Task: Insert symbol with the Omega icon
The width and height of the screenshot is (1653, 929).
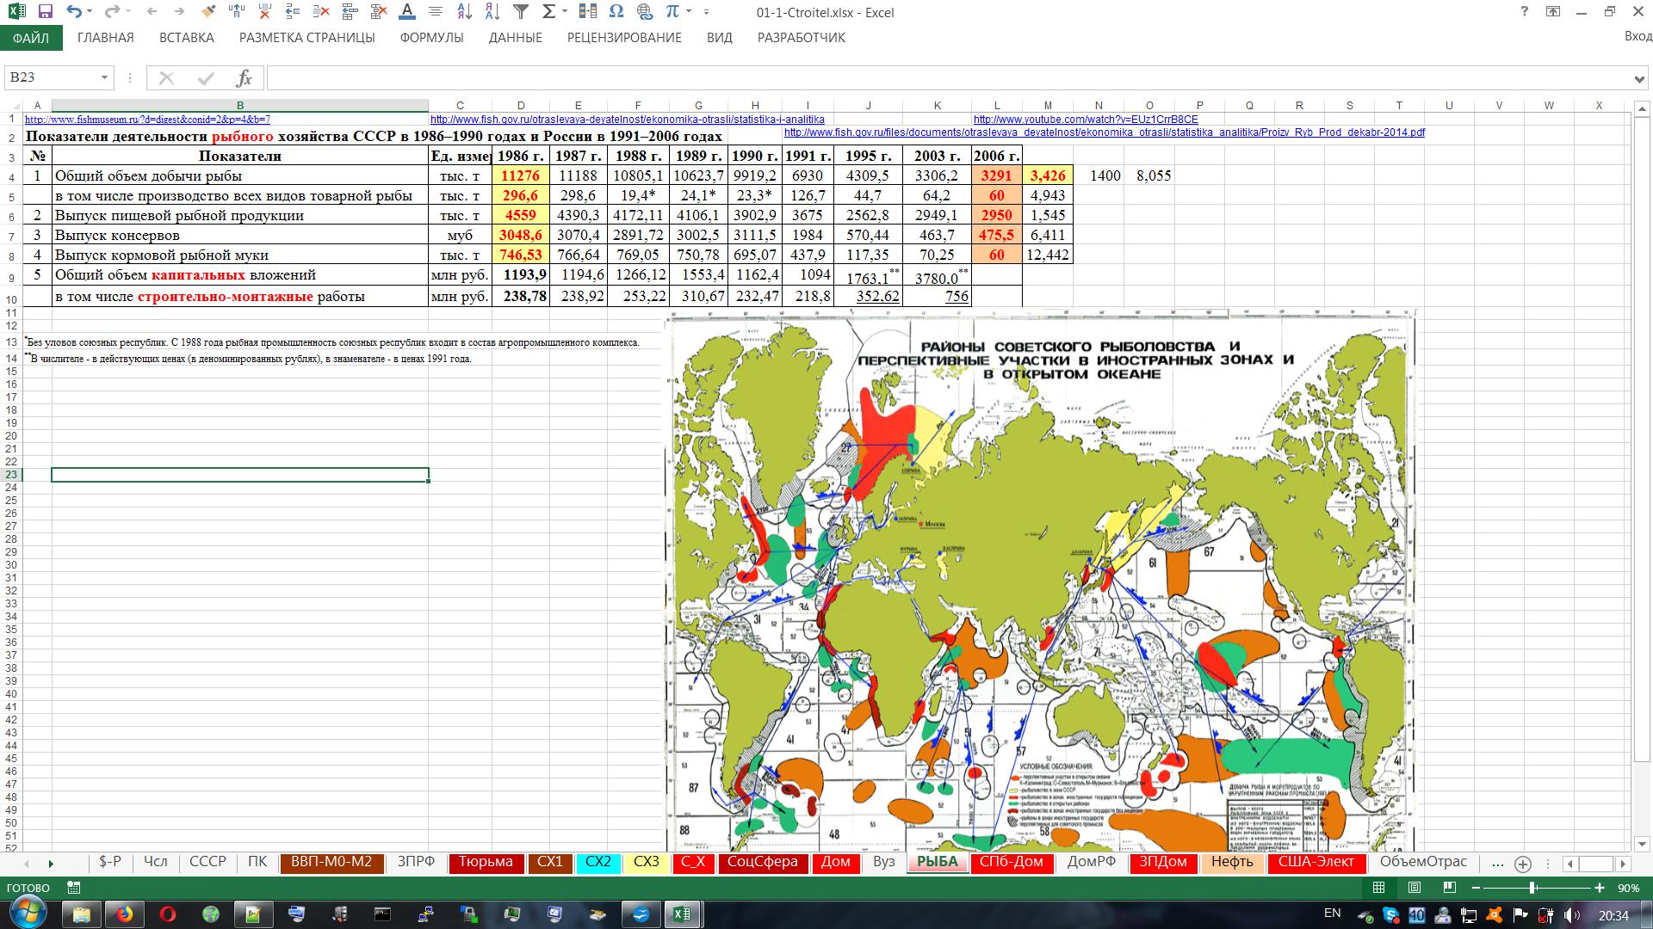Action: tap(616, 12)
